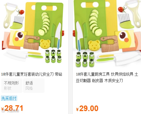Click the wooden knife in the right photo
Viewport: 141px width, 114px height.
pos(109,44)
